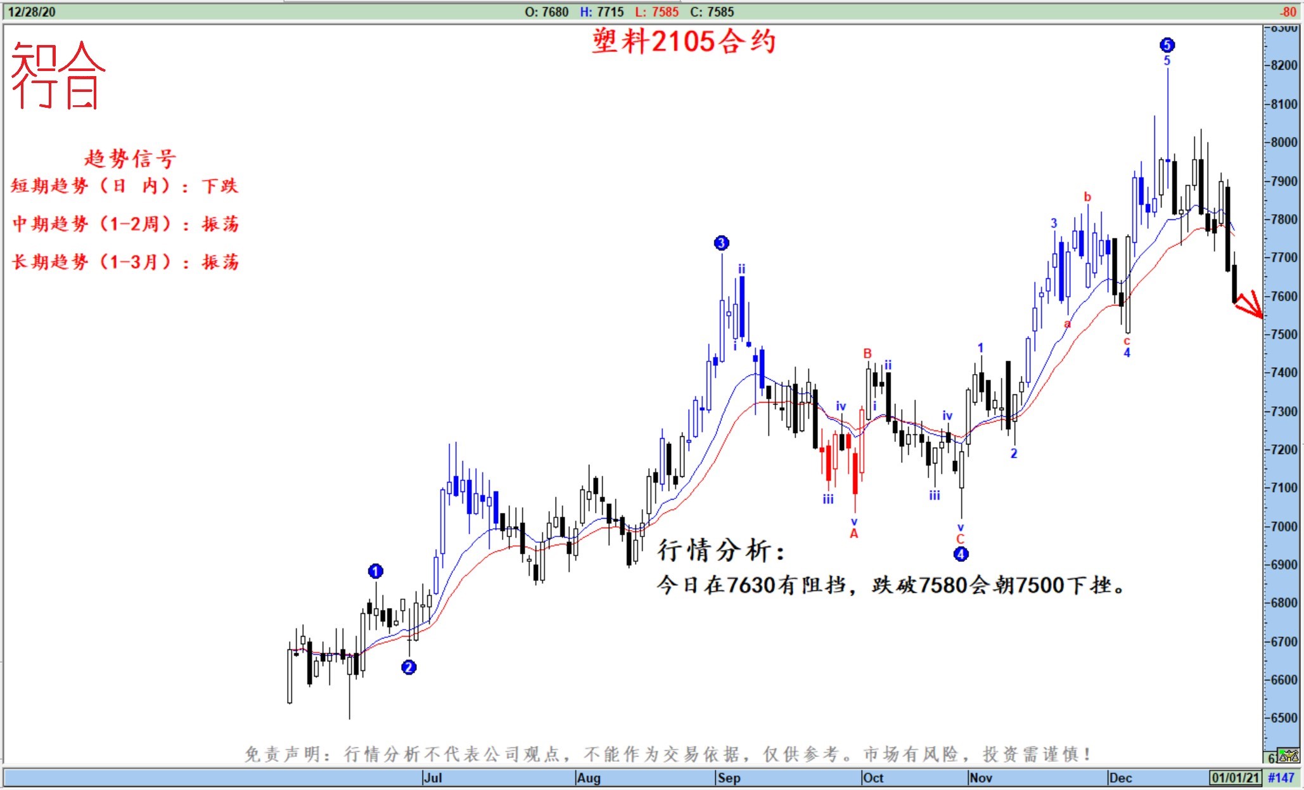Click the circled wave 3 marker
Image resolution: width=1304 pixels, height=790 pixels.
pyautogui.click(x=721, y=243)
